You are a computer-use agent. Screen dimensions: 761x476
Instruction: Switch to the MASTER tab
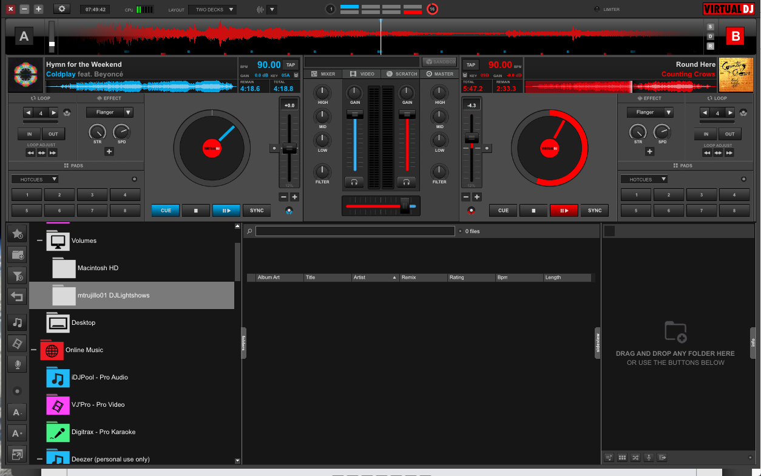point(440,74)
